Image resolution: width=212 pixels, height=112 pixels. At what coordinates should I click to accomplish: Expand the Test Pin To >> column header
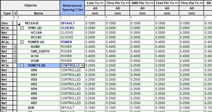[x=167, y=3]
